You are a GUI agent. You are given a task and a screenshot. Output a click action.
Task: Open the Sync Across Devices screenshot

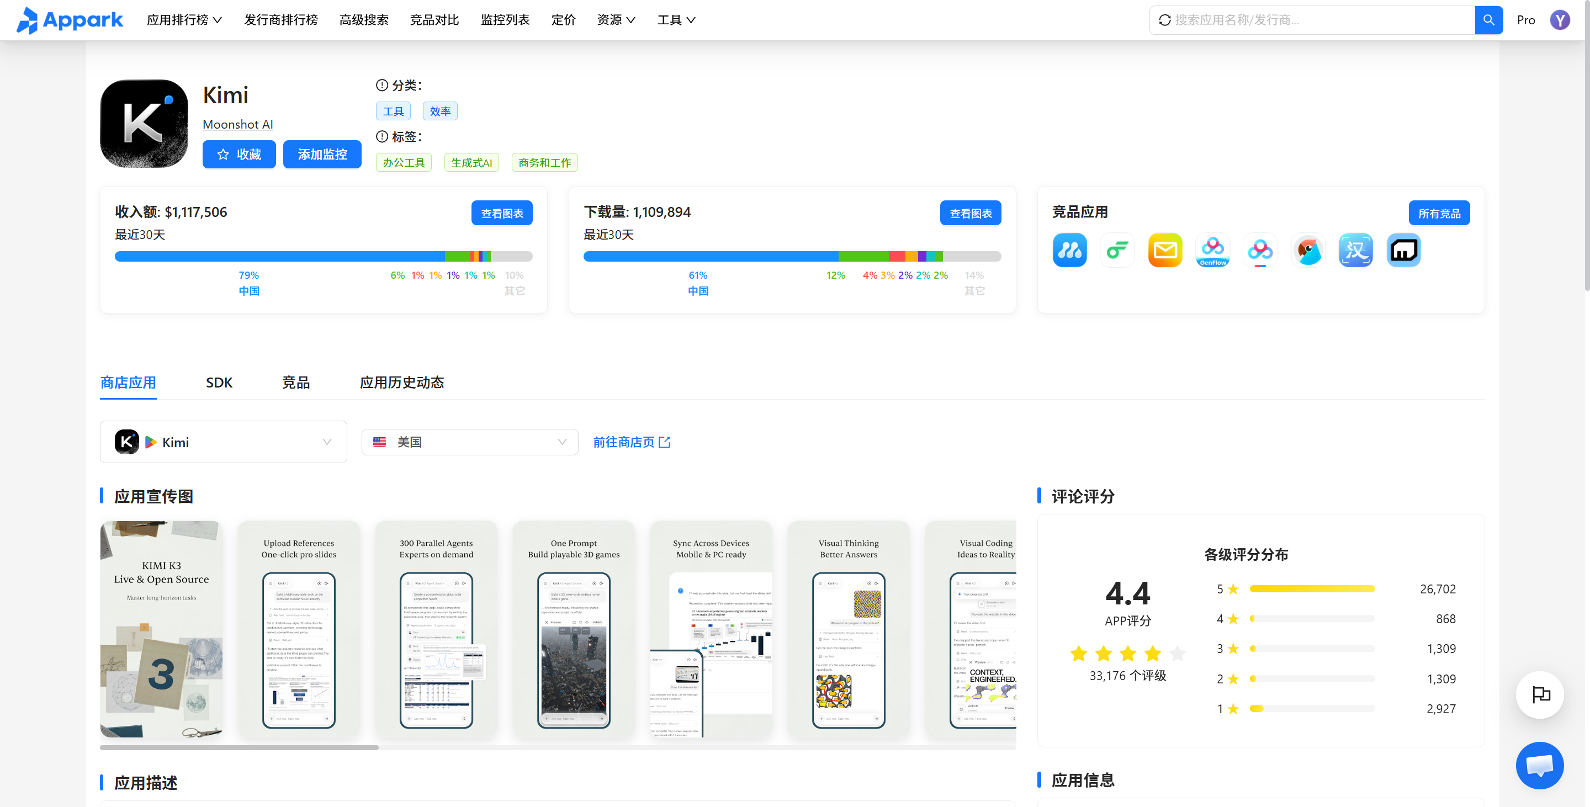point(711,629)
